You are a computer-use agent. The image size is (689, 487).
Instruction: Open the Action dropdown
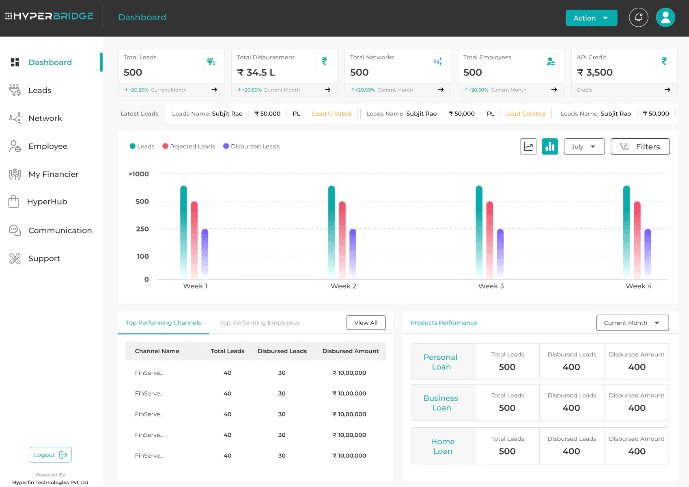591,18
